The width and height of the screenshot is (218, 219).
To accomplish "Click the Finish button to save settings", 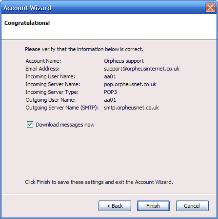I will coord(153,206).
